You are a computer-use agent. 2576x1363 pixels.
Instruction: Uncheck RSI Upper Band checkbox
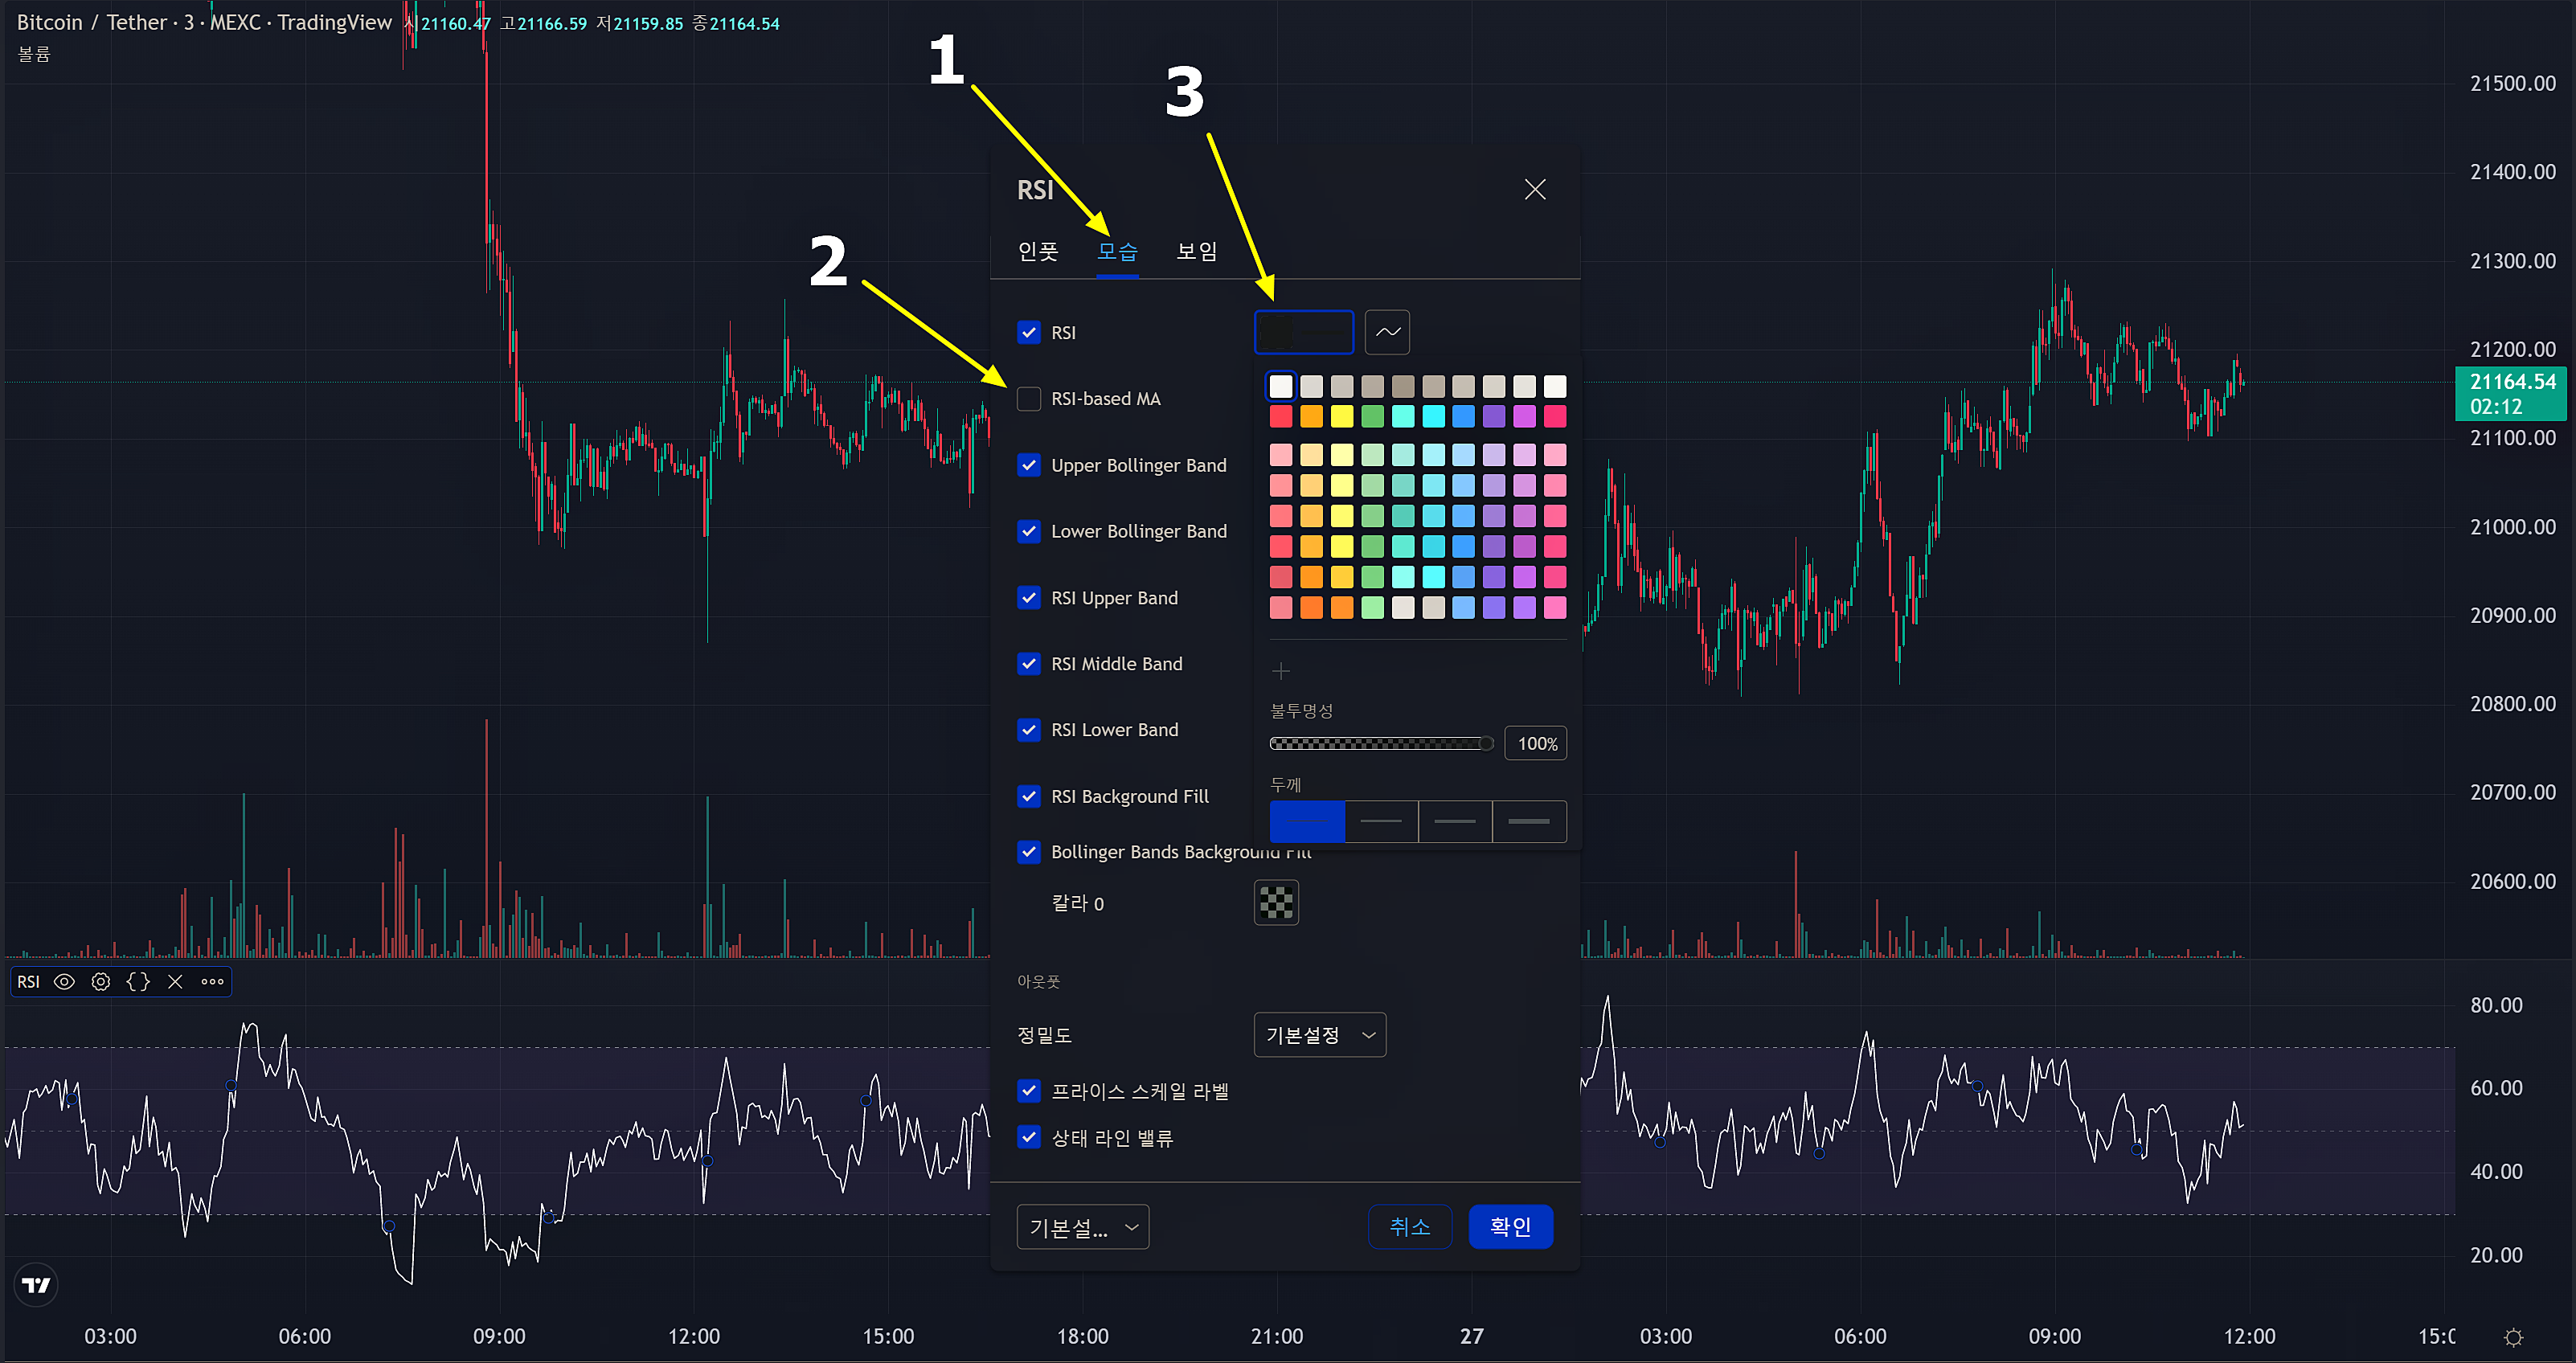point(1029,597)
